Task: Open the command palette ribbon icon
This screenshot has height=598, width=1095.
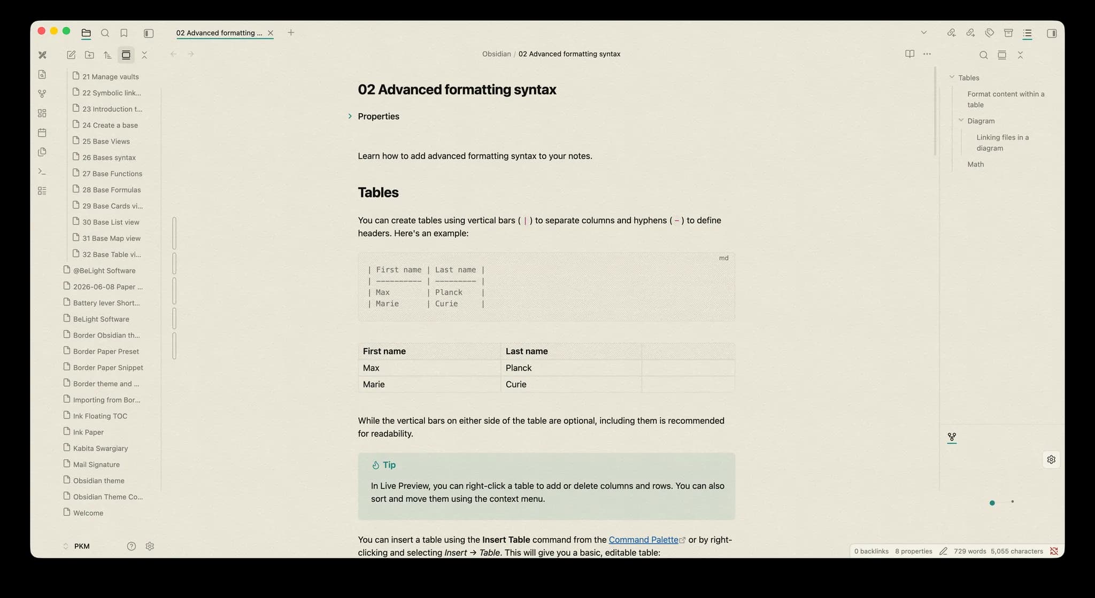Action: tap(42, 172)
